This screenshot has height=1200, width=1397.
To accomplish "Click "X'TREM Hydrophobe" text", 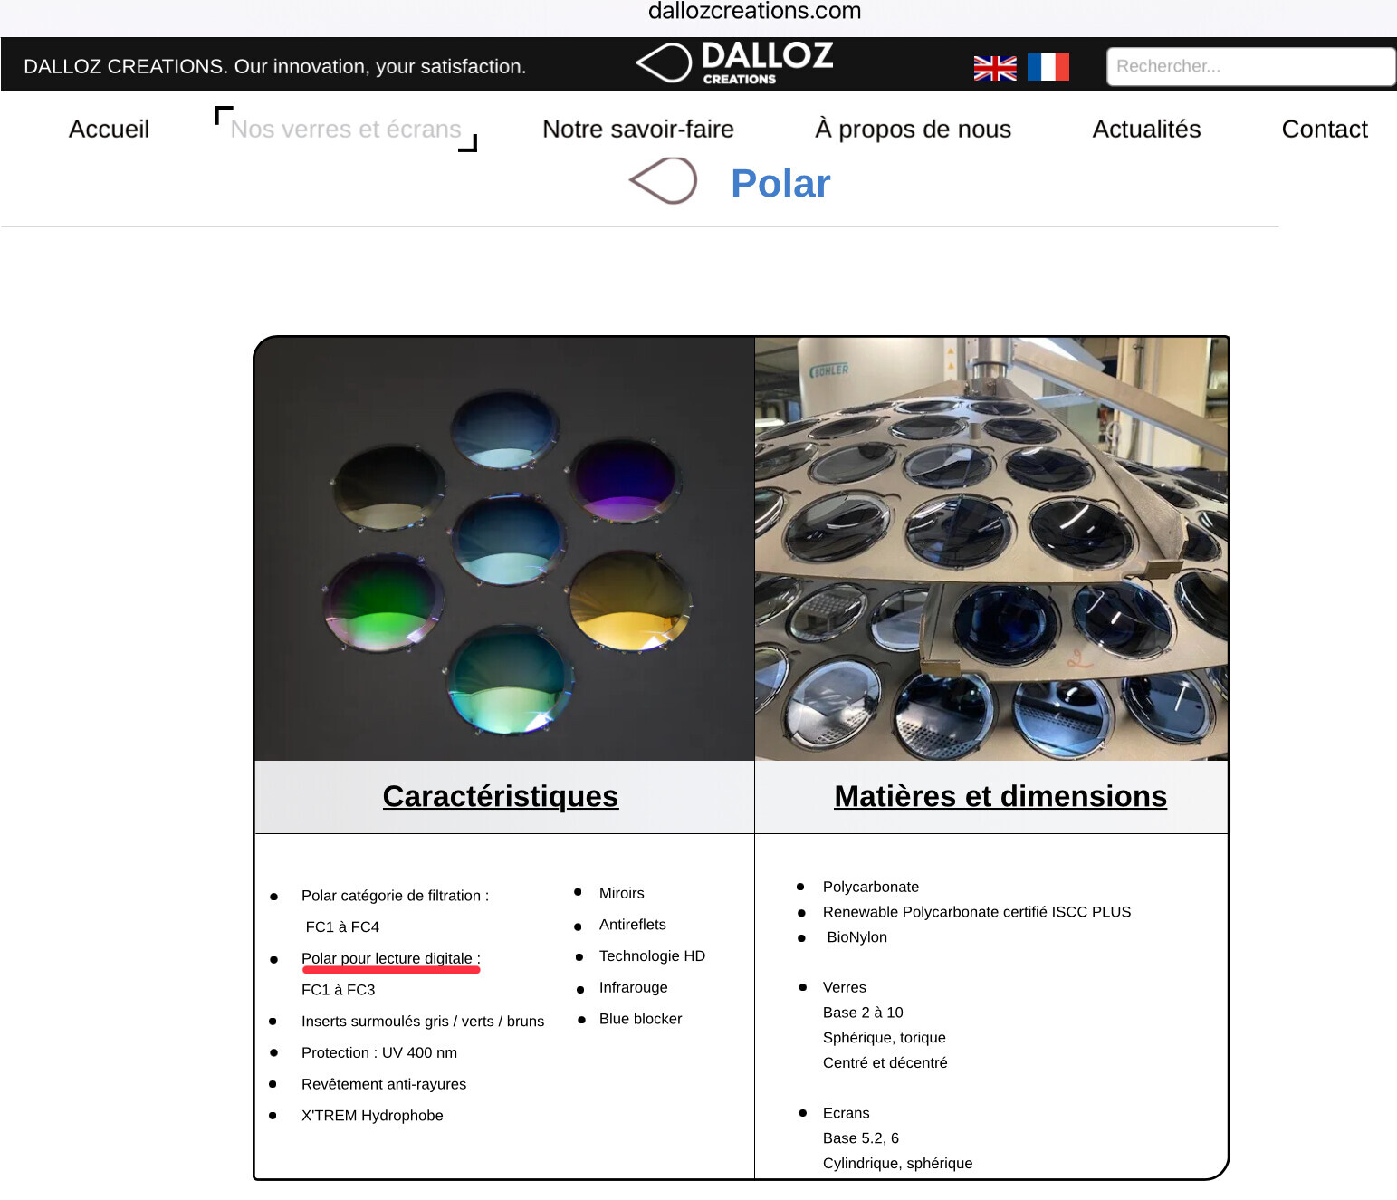I will coord(372,1116).
